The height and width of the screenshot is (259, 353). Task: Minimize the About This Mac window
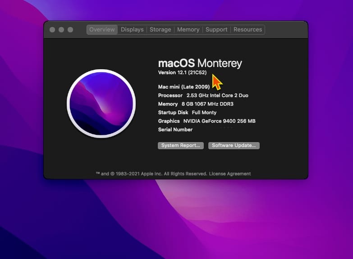pyautogui.click(x=61, y=30)
